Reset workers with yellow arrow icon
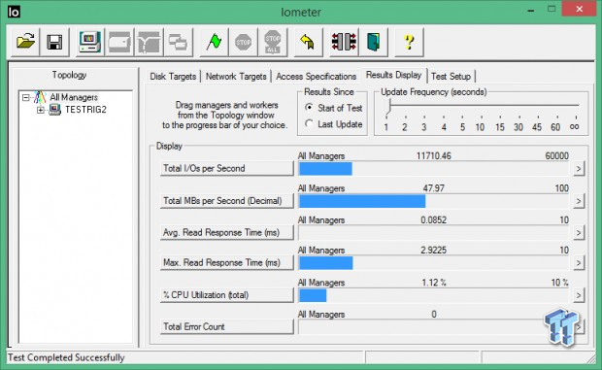Image resolution: width=602 pixels, height=370 pixels. pos(308,42)
